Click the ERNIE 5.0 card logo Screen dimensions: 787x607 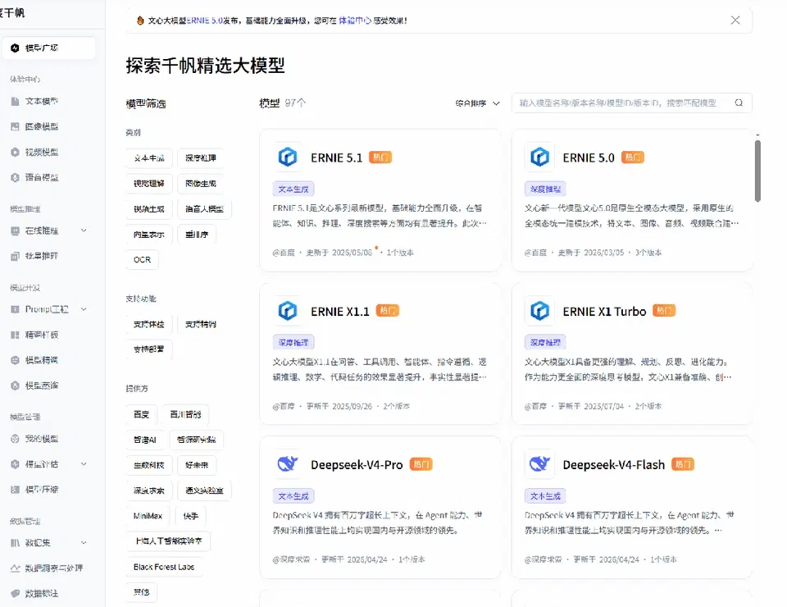[x=539, y=157]
